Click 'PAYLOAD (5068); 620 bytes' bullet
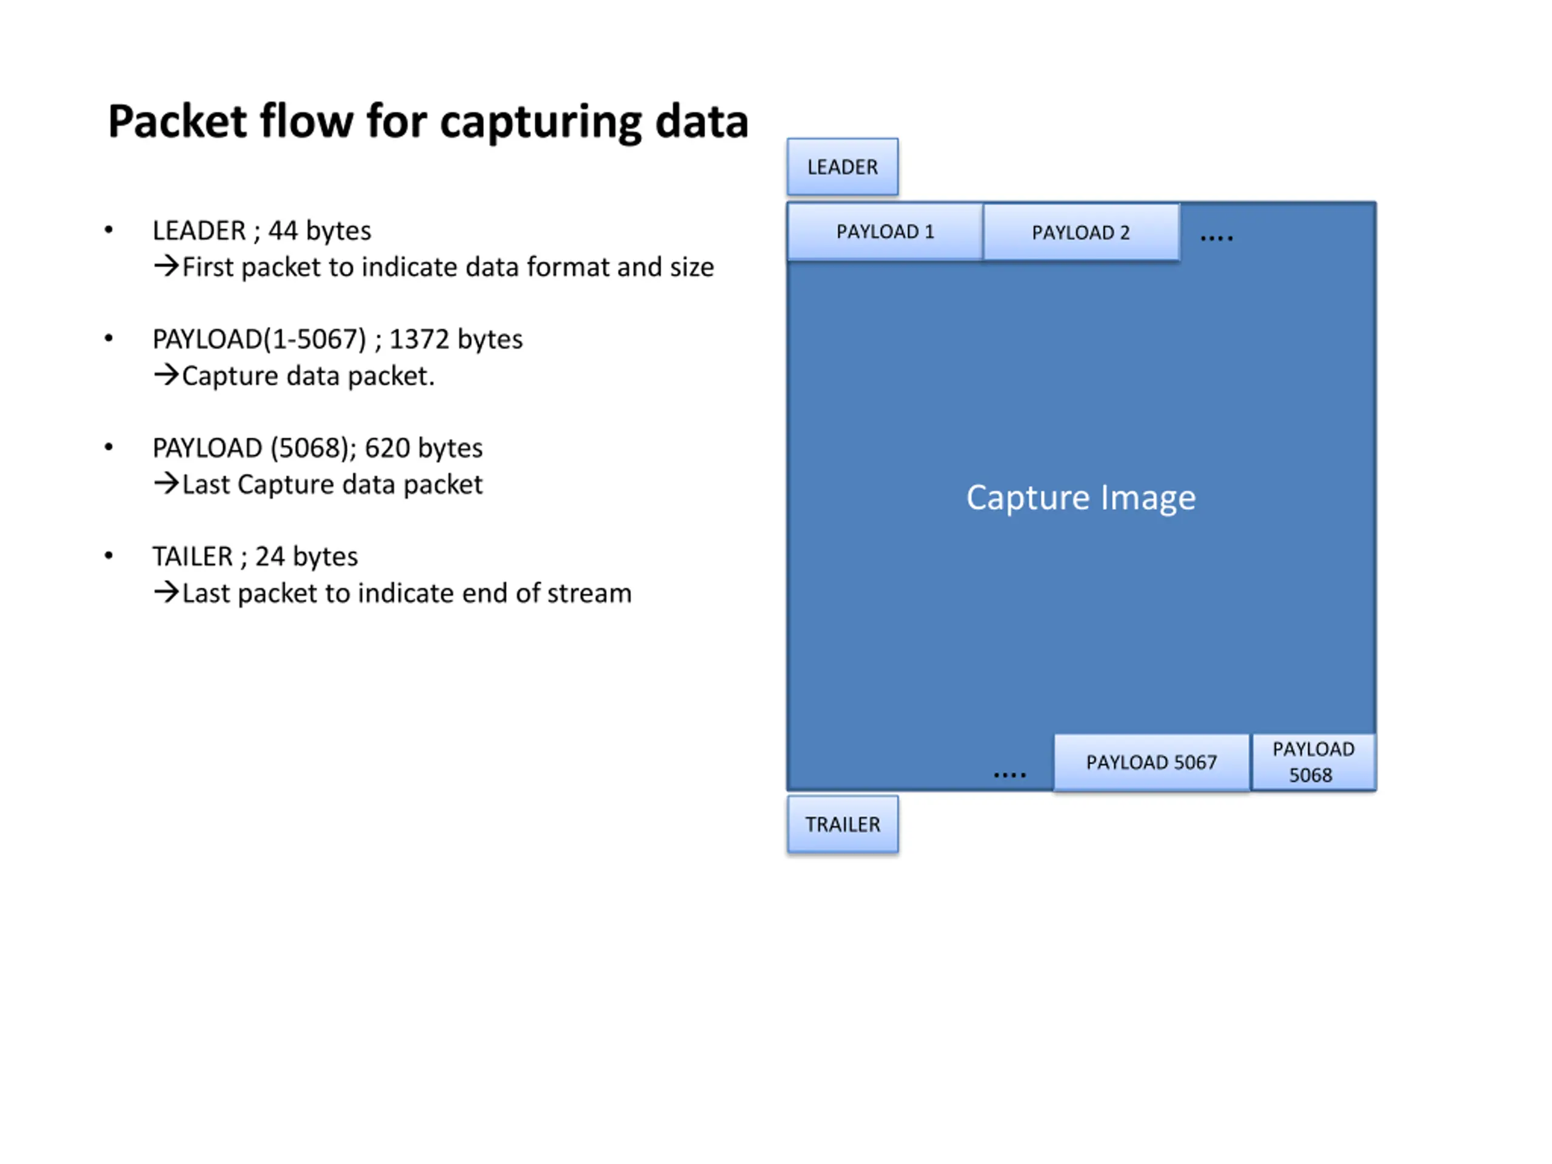The image size is (1552, 1164). [x=317, y=447]
